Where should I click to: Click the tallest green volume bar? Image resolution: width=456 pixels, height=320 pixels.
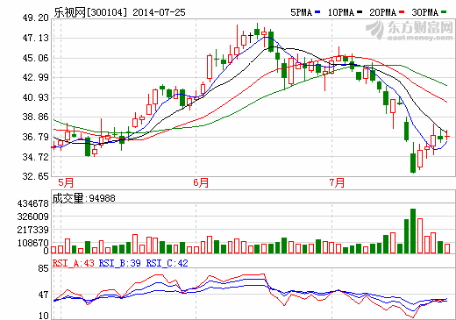(413, 231)
